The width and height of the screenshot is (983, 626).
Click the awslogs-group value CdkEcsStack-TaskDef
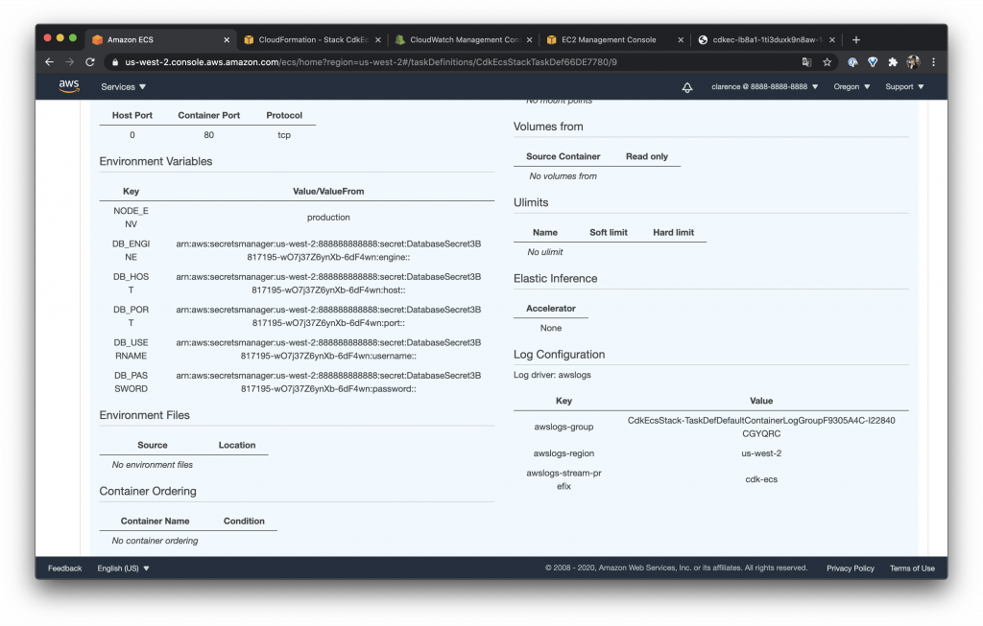click(761, 427)
